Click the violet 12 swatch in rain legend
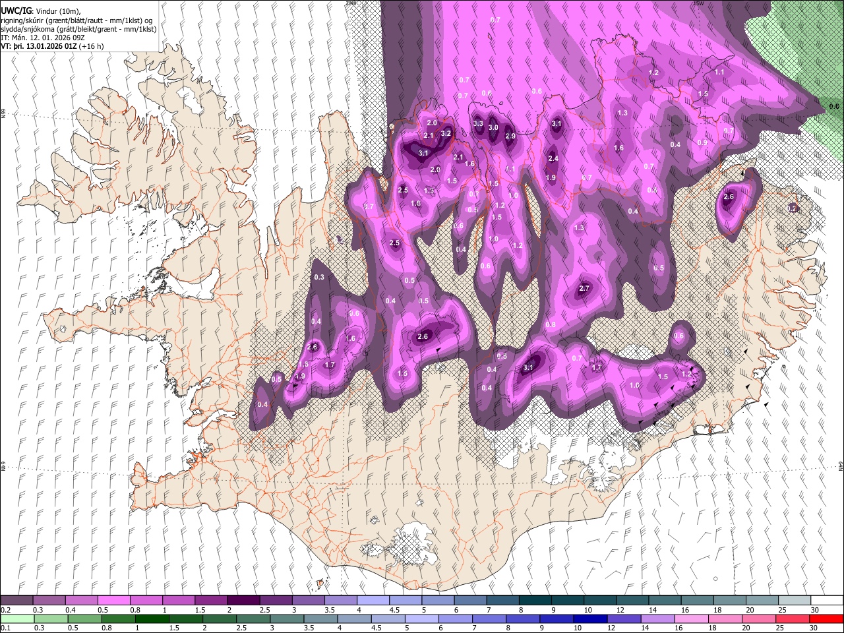Screen dimensions: 844x633 [x=624, y=618]
